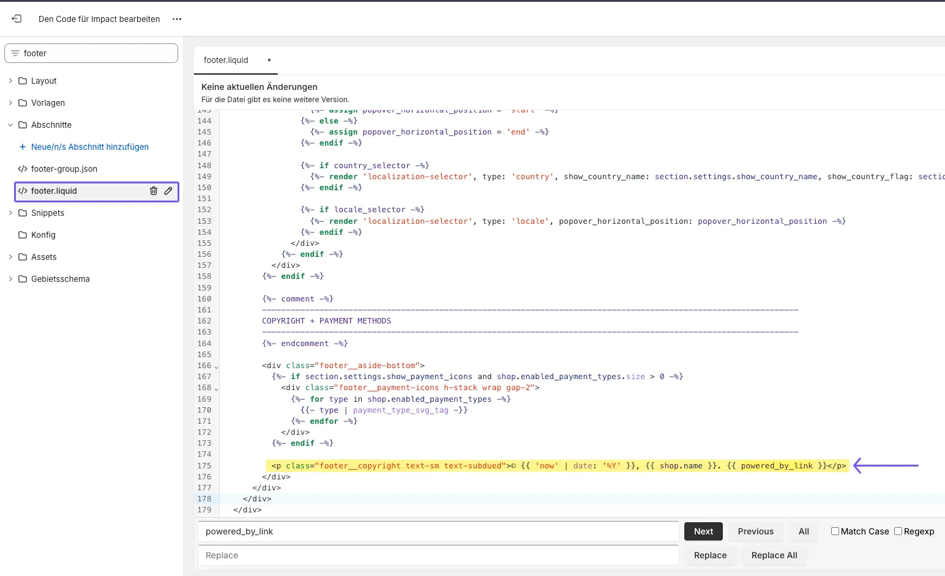Open the Vorlagen folder
The width and height of the screenshot is (945, 576).
[48, 103]
